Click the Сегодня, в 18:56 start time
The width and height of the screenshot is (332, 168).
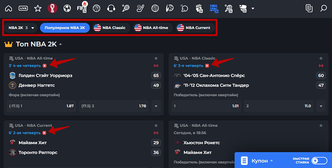(190, 133)
